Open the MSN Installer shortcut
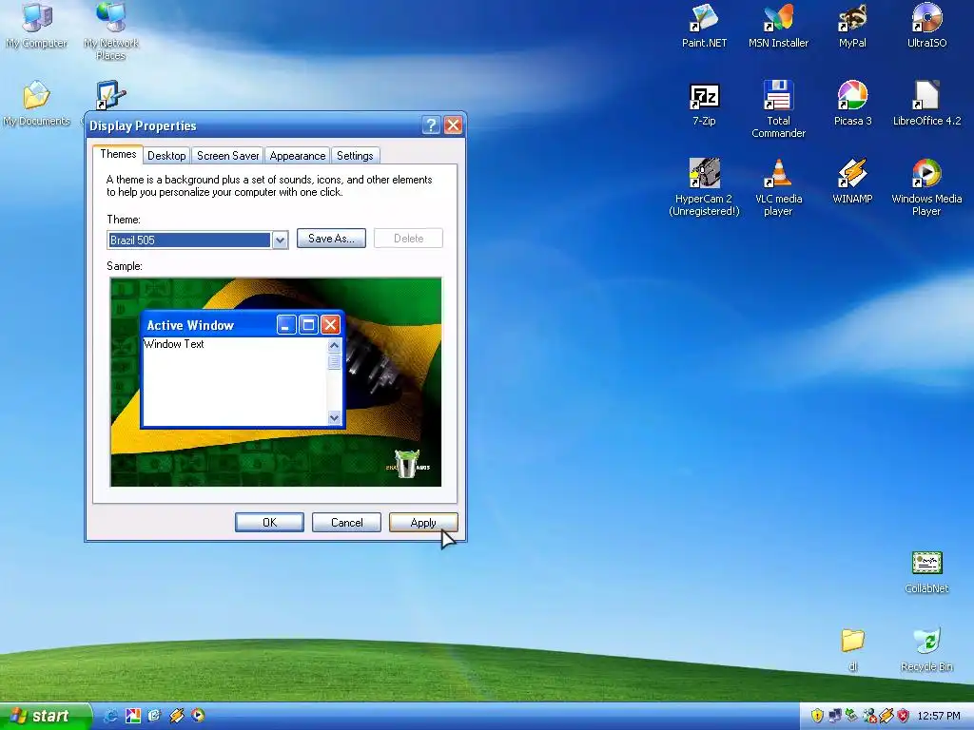974x730 pixels. pyautogui.click(x=778, y=26)
